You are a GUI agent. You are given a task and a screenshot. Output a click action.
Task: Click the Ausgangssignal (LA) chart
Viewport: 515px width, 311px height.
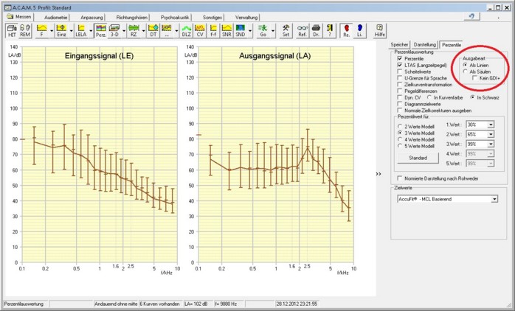click(276, 154)
